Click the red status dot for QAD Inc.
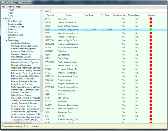This screenshot has height=131, width=168. tap(151, 94)
